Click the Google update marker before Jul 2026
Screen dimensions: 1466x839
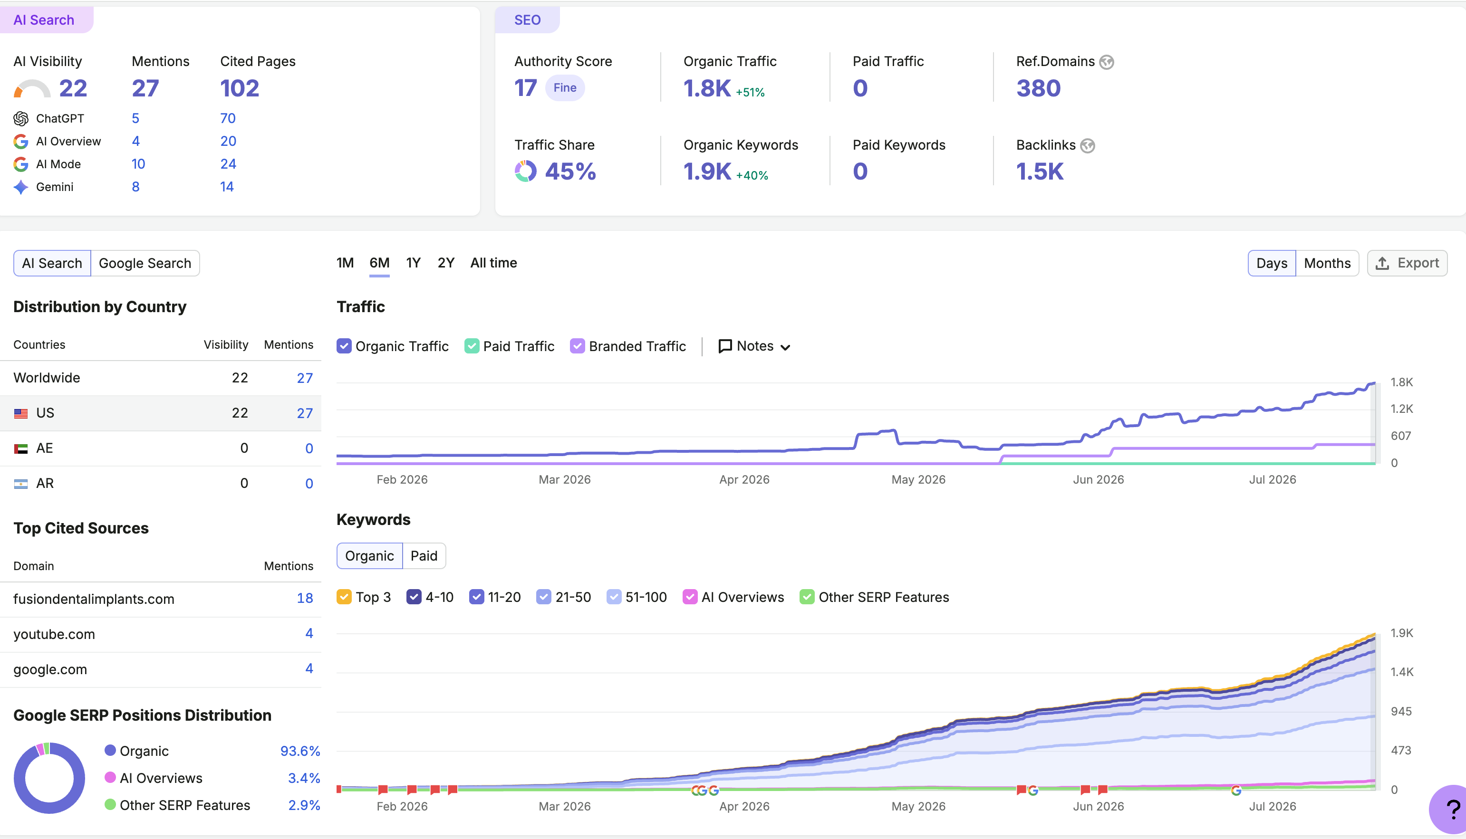1236,790
